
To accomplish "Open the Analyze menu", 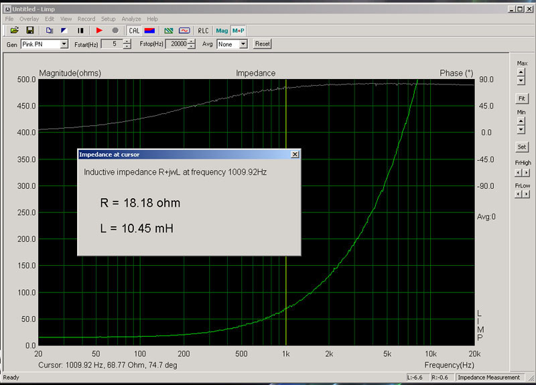I will 131,19.
